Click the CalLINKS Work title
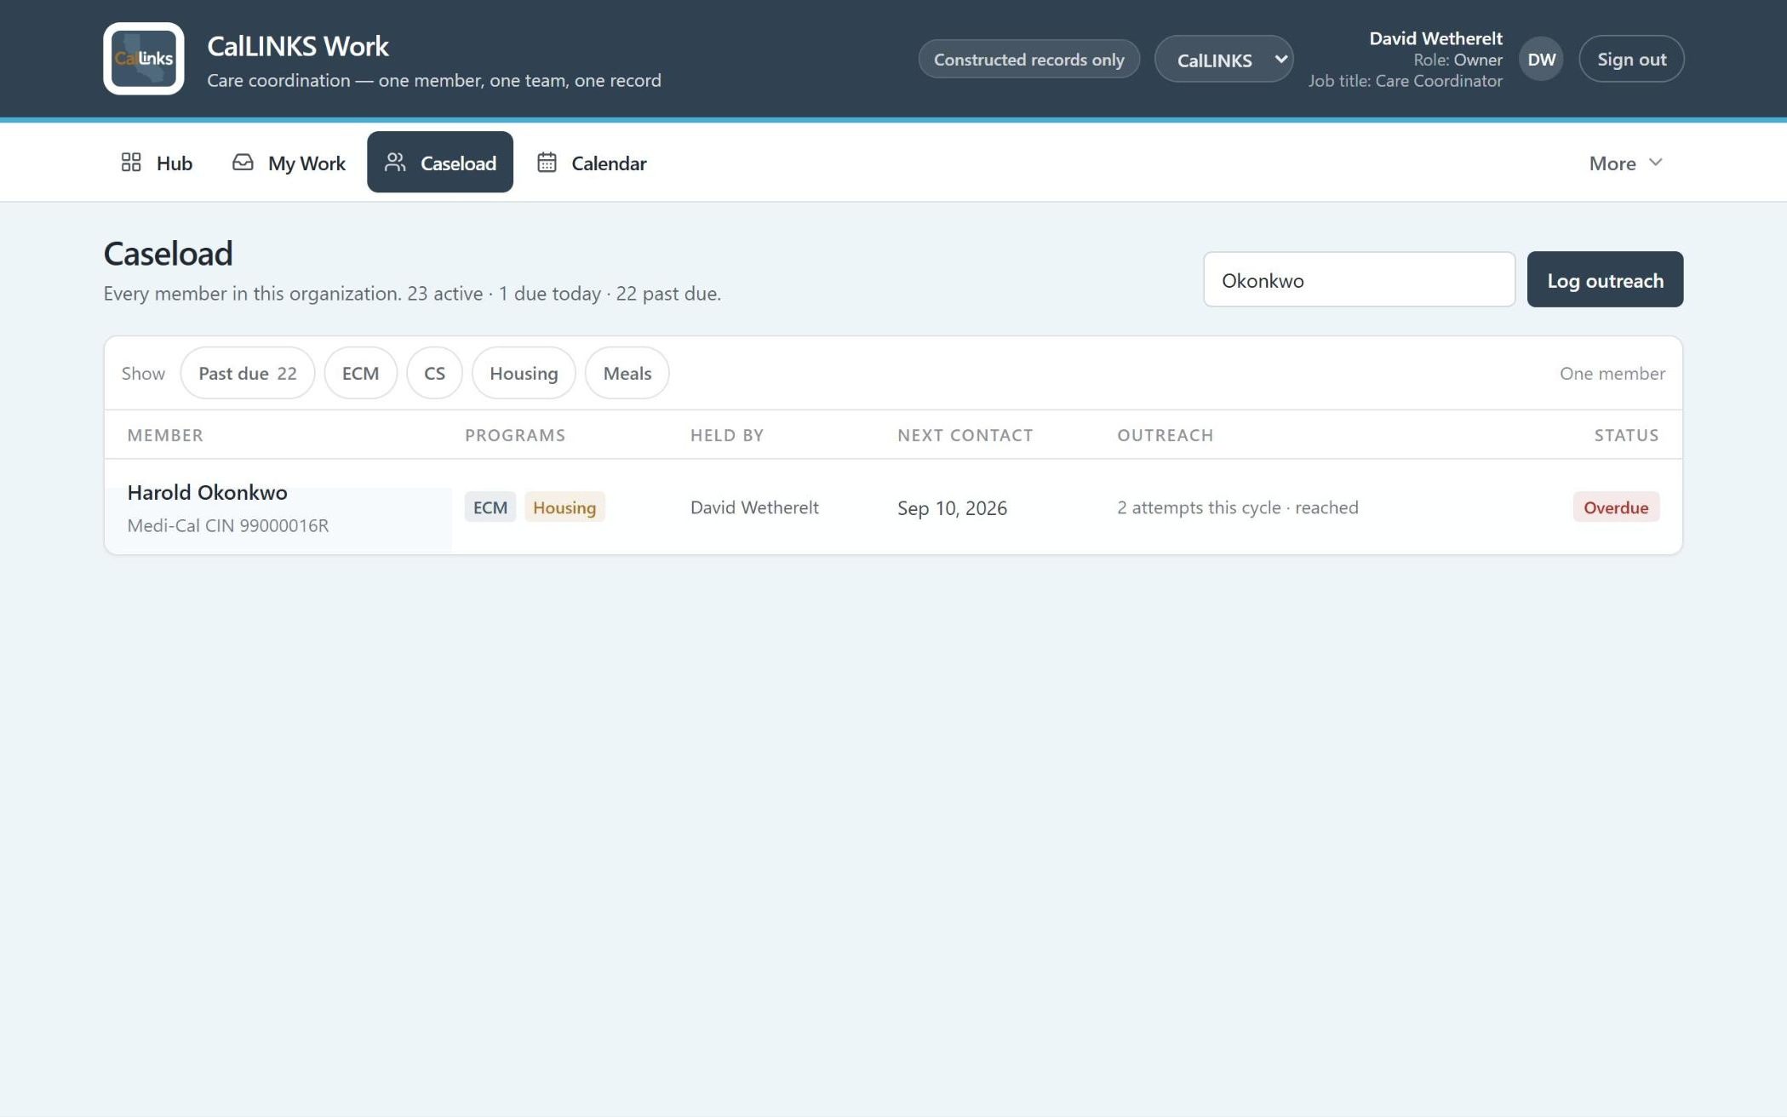Screen dimensions: 1787x1117 pyautogui.click(x=298, y=46)
